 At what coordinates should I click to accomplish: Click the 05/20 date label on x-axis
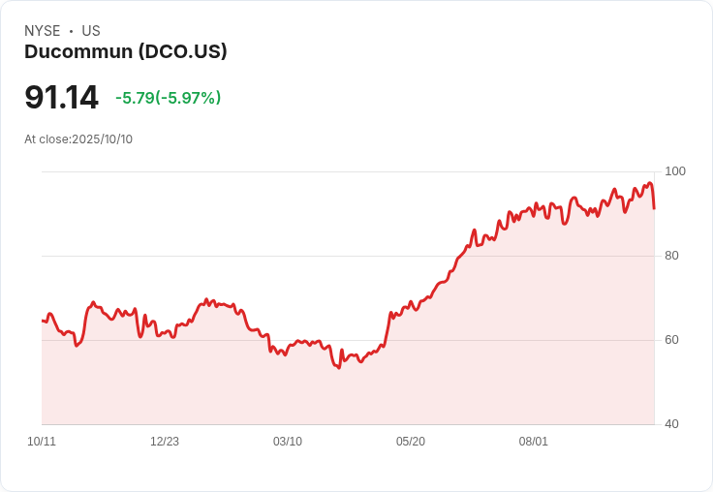pos(411,442)
